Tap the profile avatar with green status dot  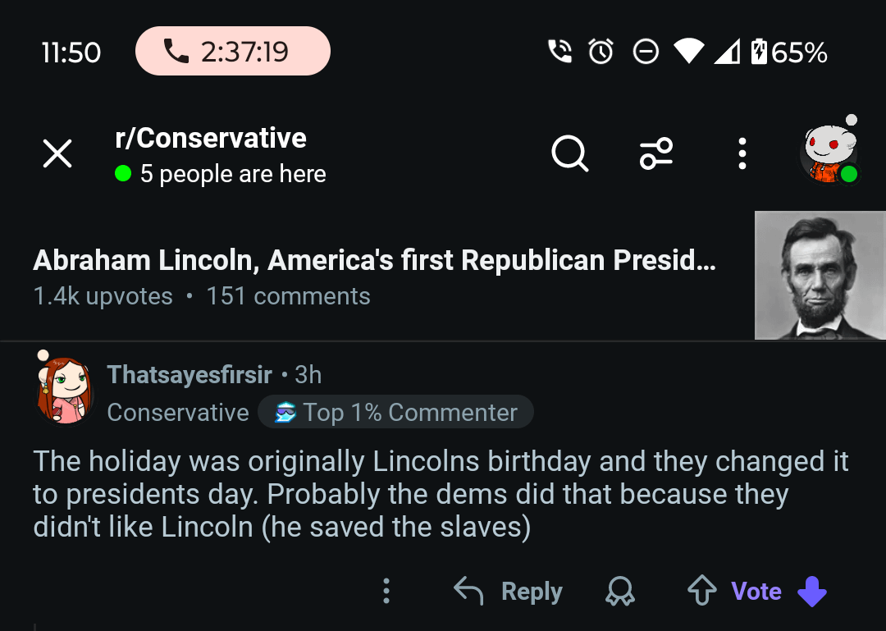coord(829,153)
